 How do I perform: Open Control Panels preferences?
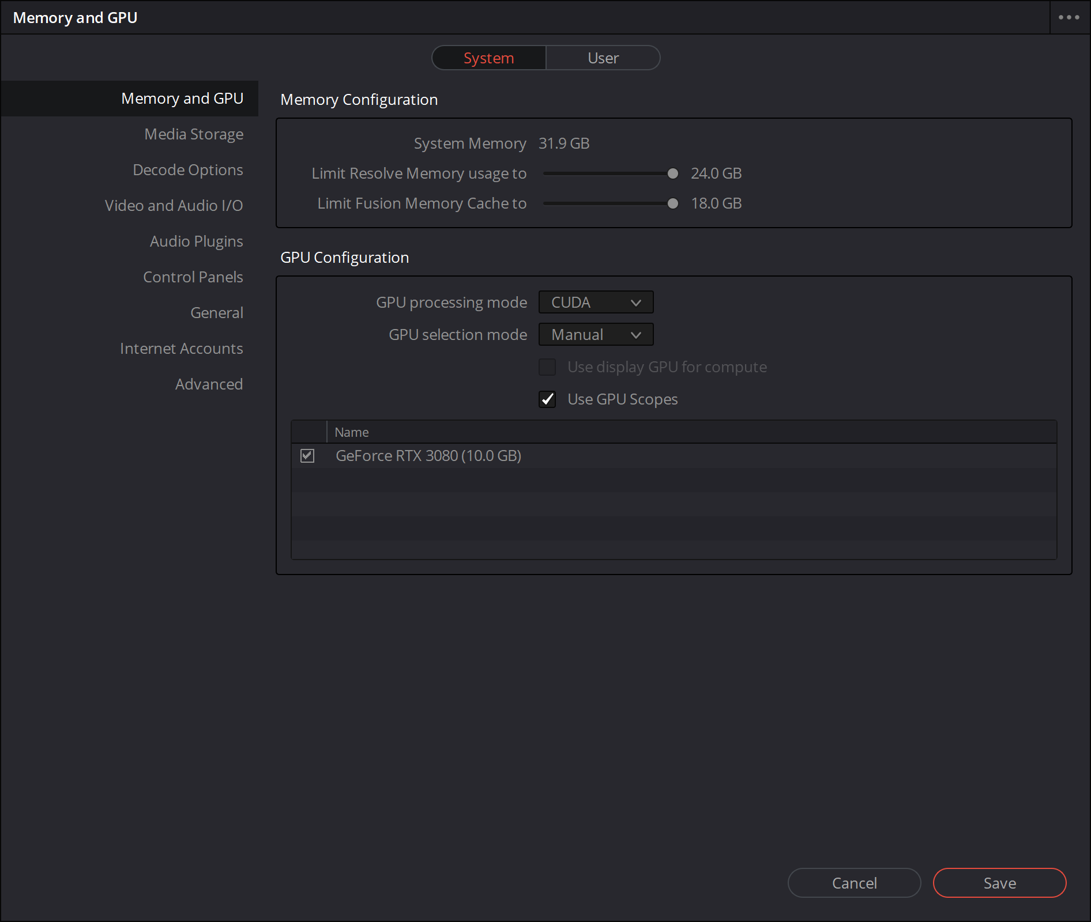tap(193, 277)
